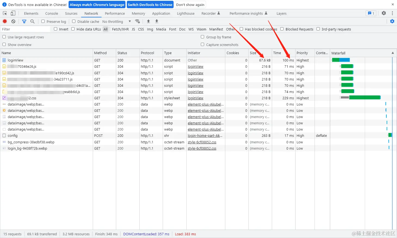397x238 pixels.
Task: Open DevTools settings gear
Action: tap(384, 13)
